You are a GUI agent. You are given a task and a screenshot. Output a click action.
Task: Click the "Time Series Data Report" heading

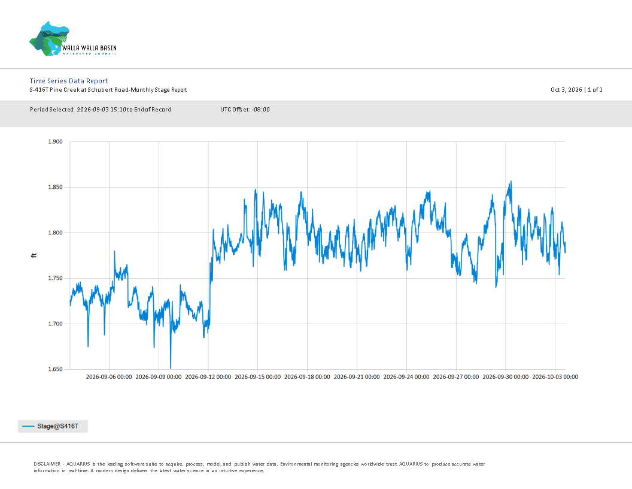click(68, 81)
